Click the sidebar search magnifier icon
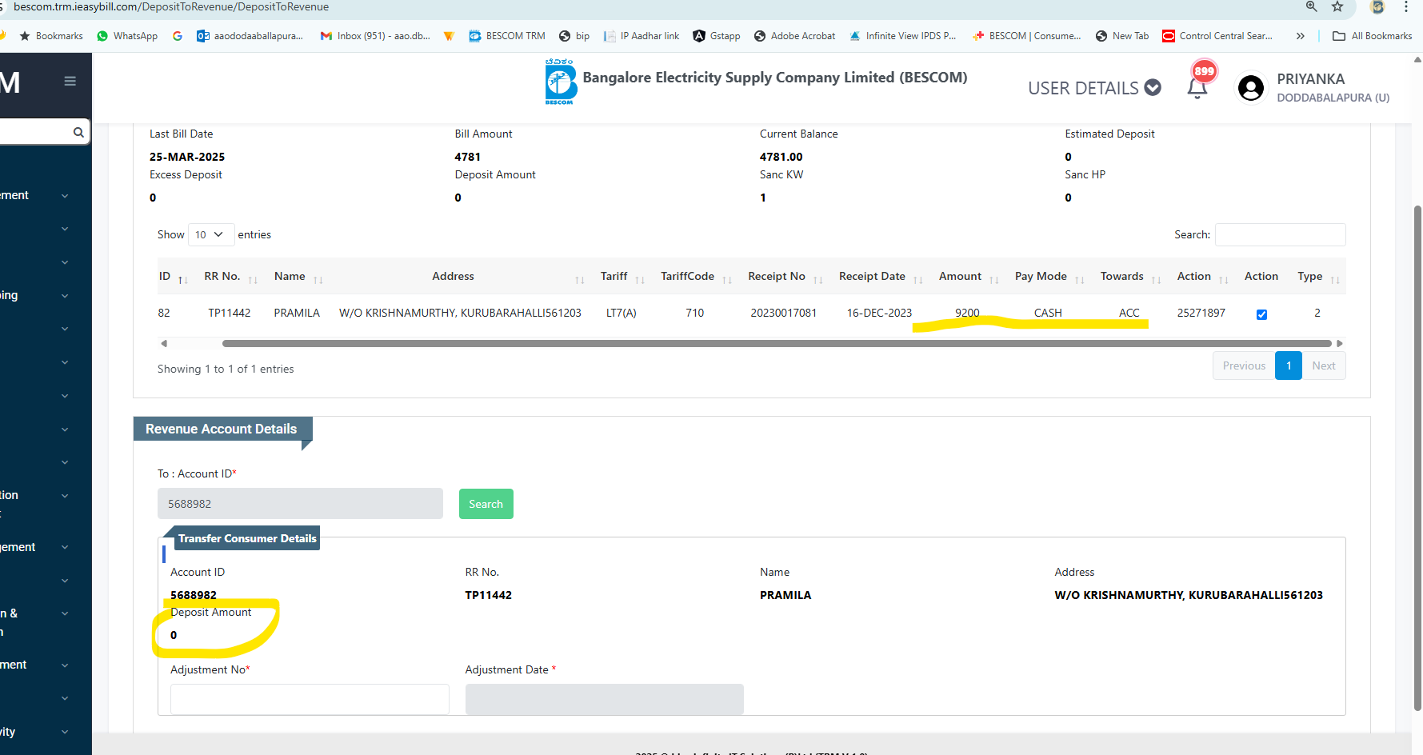Screen dimensions: 1423x755 78,132
